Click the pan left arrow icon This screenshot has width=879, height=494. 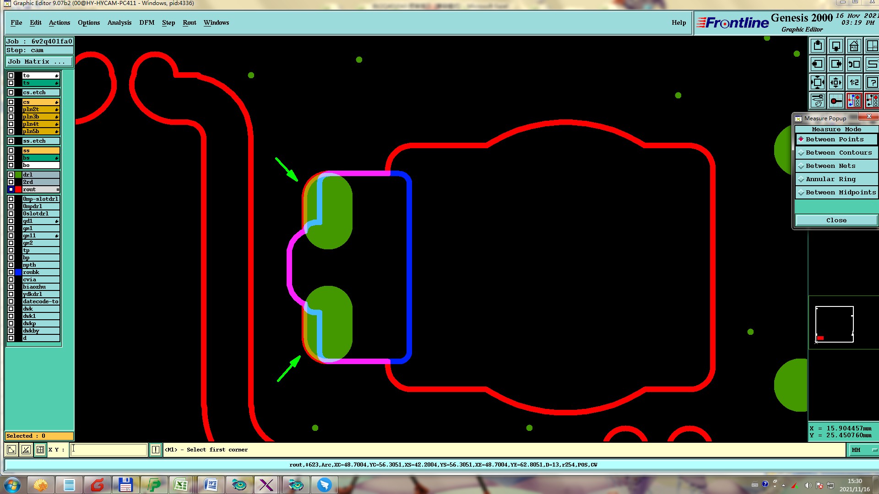[818, 64]
